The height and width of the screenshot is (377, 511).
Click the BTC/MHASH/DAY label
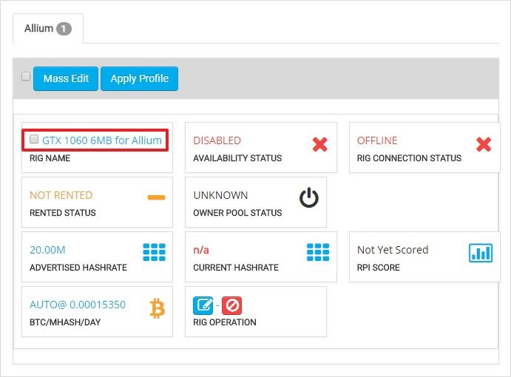point(65,322)
